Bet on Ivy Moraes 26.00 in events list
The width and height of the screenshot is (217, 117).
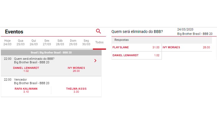coord(76,69)
